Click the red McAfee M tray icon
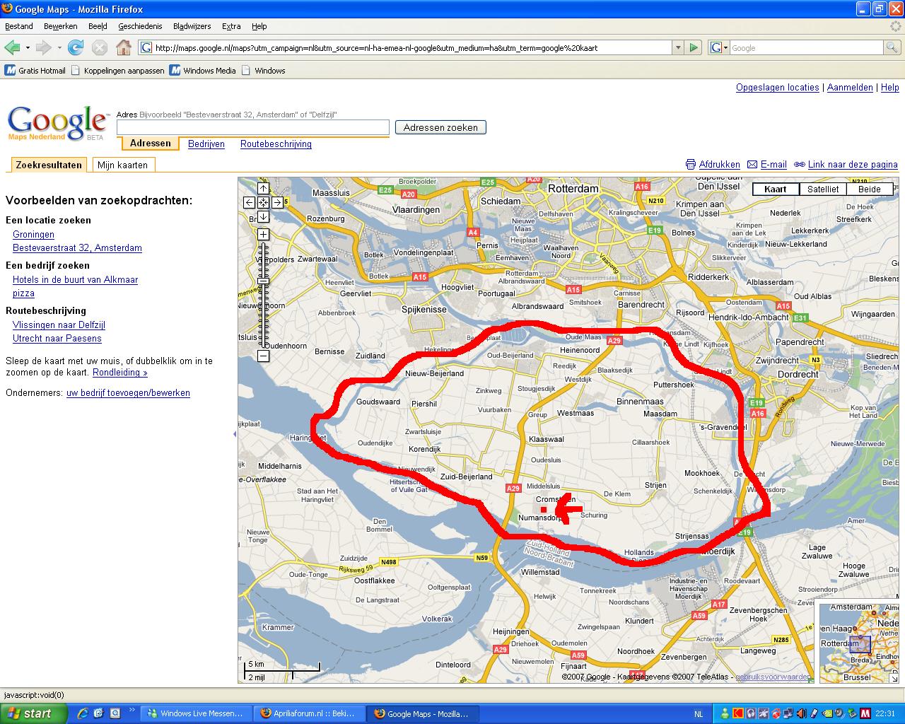 pos(865,713)
